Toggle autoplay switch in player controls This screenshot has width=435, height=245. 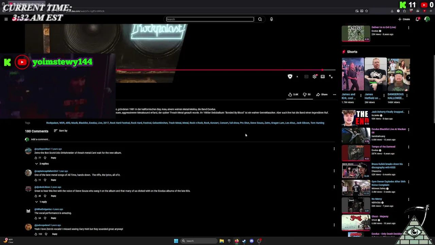(297, 77)
